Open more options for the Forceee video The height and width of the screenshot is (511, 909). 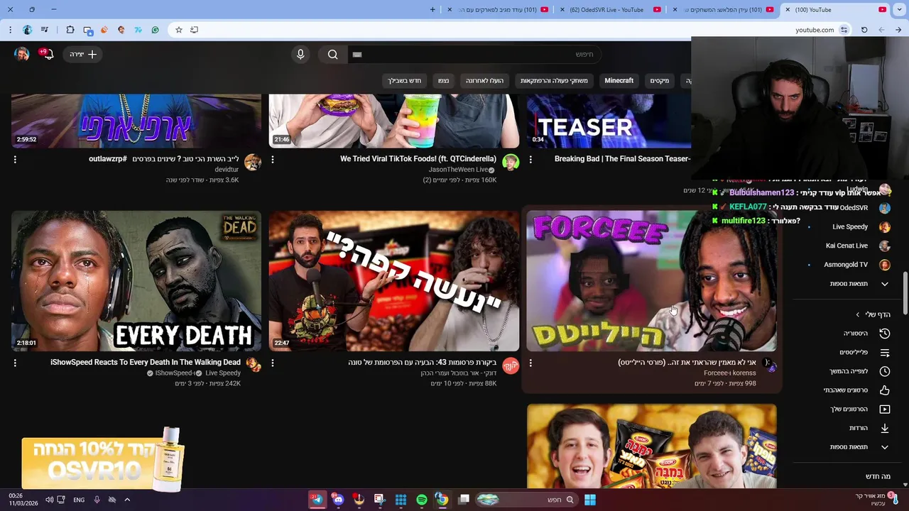coord(530,363)
